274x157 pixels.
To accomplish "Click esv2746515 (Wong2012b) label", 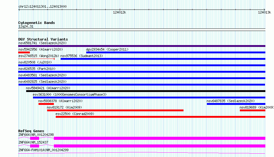I will (x=39, y=56).
